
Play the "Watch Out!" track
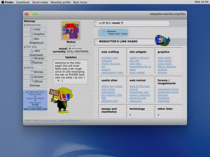click(x=103, y=31)
